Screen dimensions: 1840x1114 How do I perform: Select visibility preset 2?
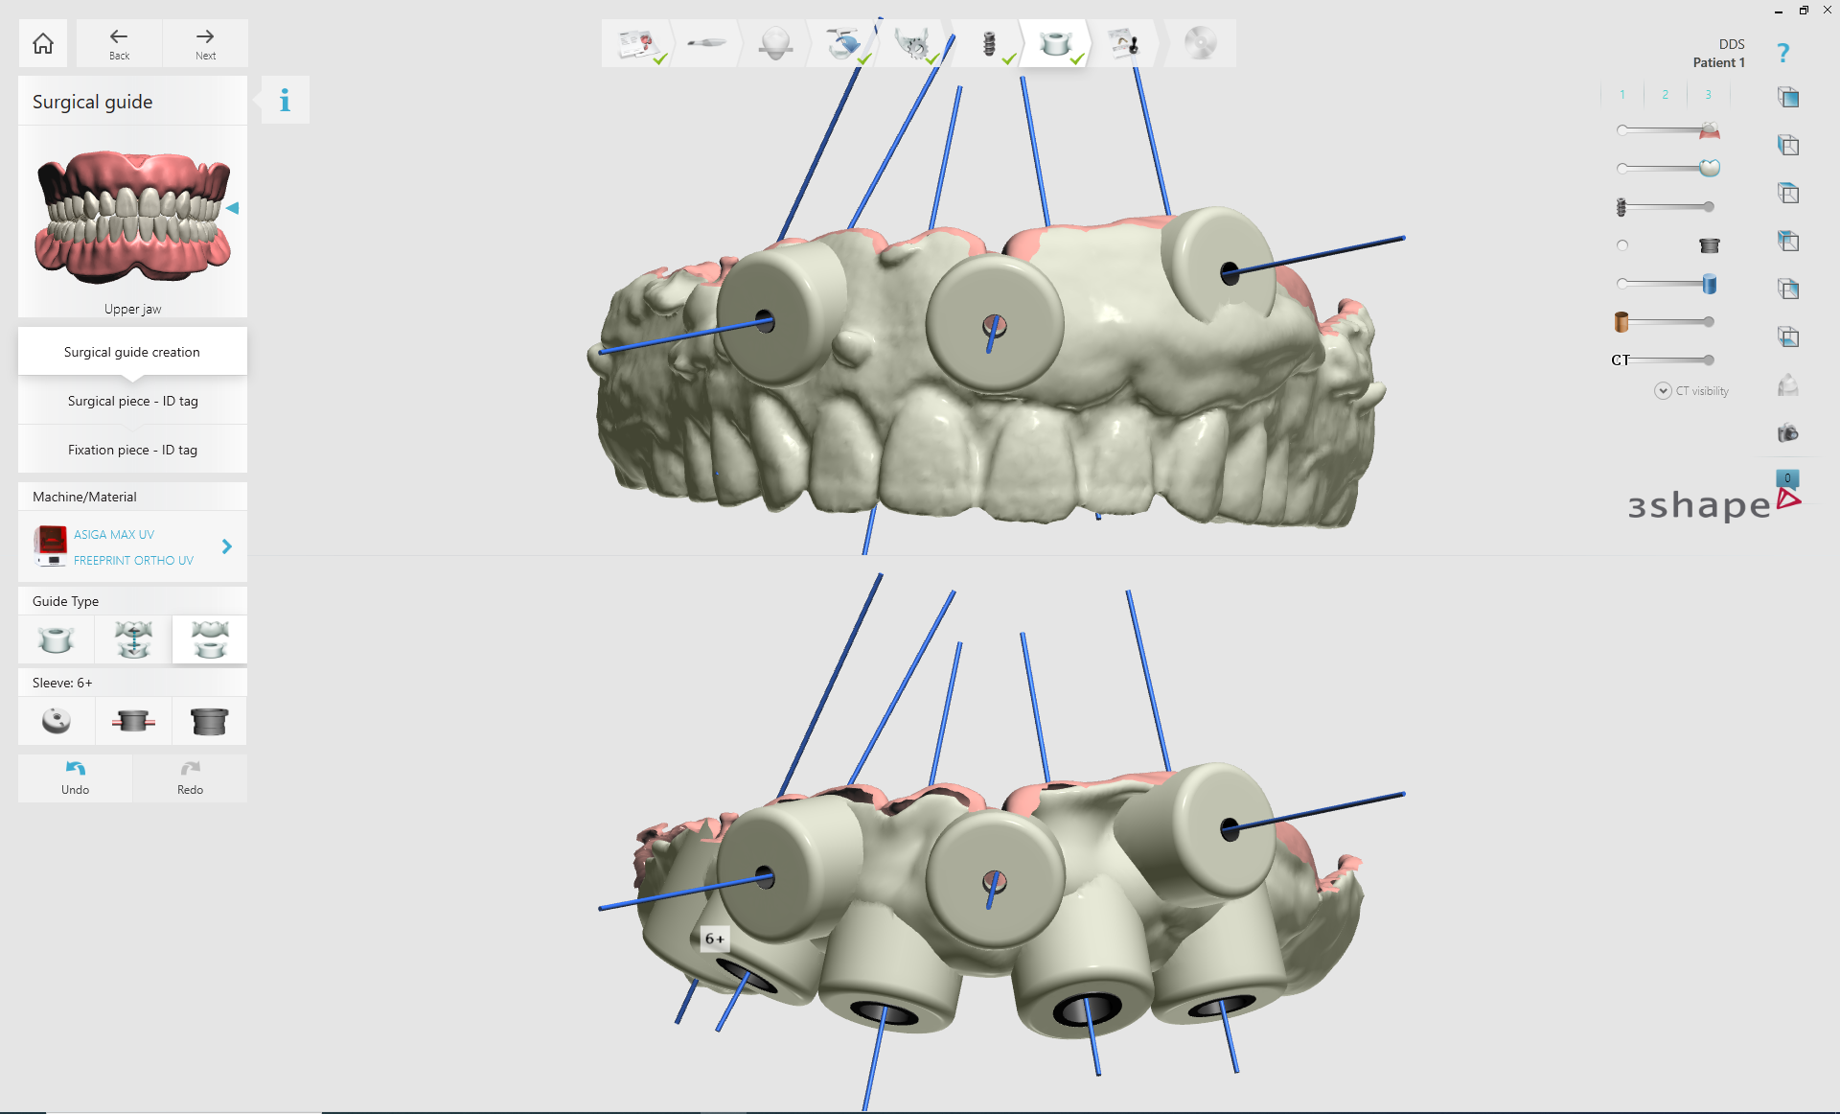(1666, 94)
